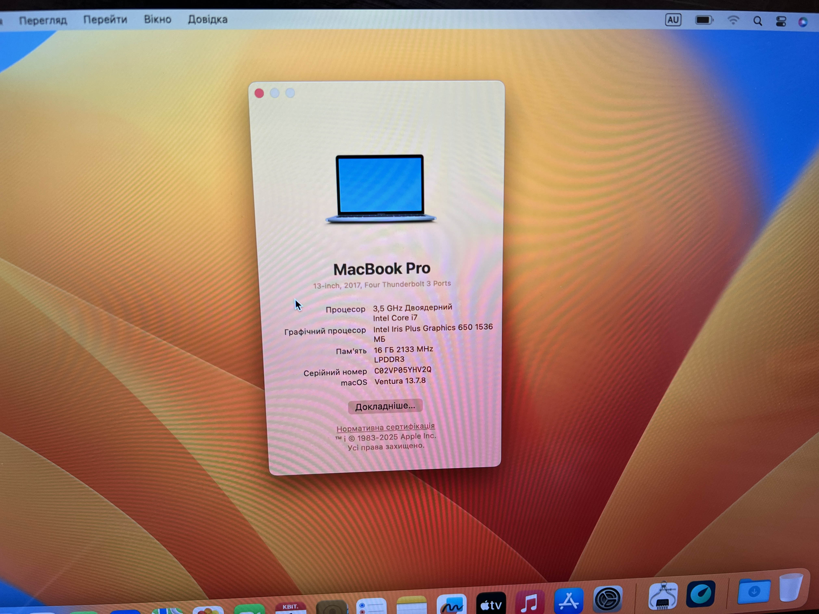Launch Apple TV from the Dock
819x614 pixels.
pos(491,603)
